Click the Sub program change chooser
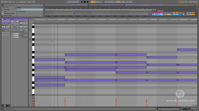 (15, 35)
